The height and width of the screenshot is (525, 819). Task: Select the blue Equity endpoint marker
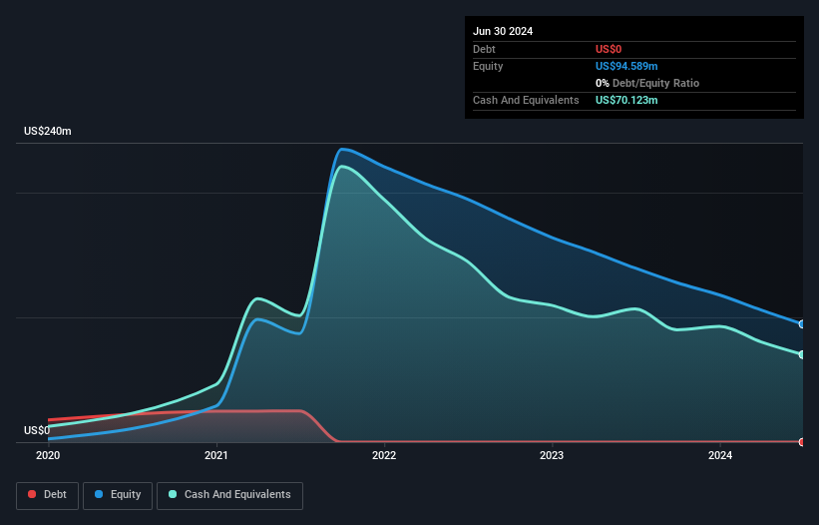pos(802,324)
